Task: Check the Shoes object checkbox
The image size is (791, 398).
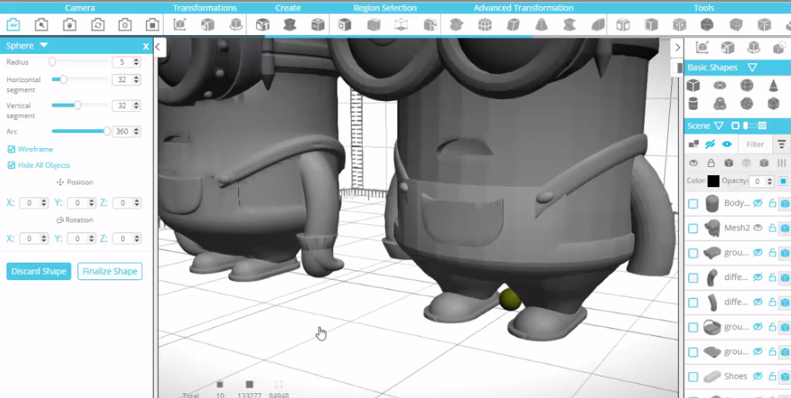Action: (693, 377)
